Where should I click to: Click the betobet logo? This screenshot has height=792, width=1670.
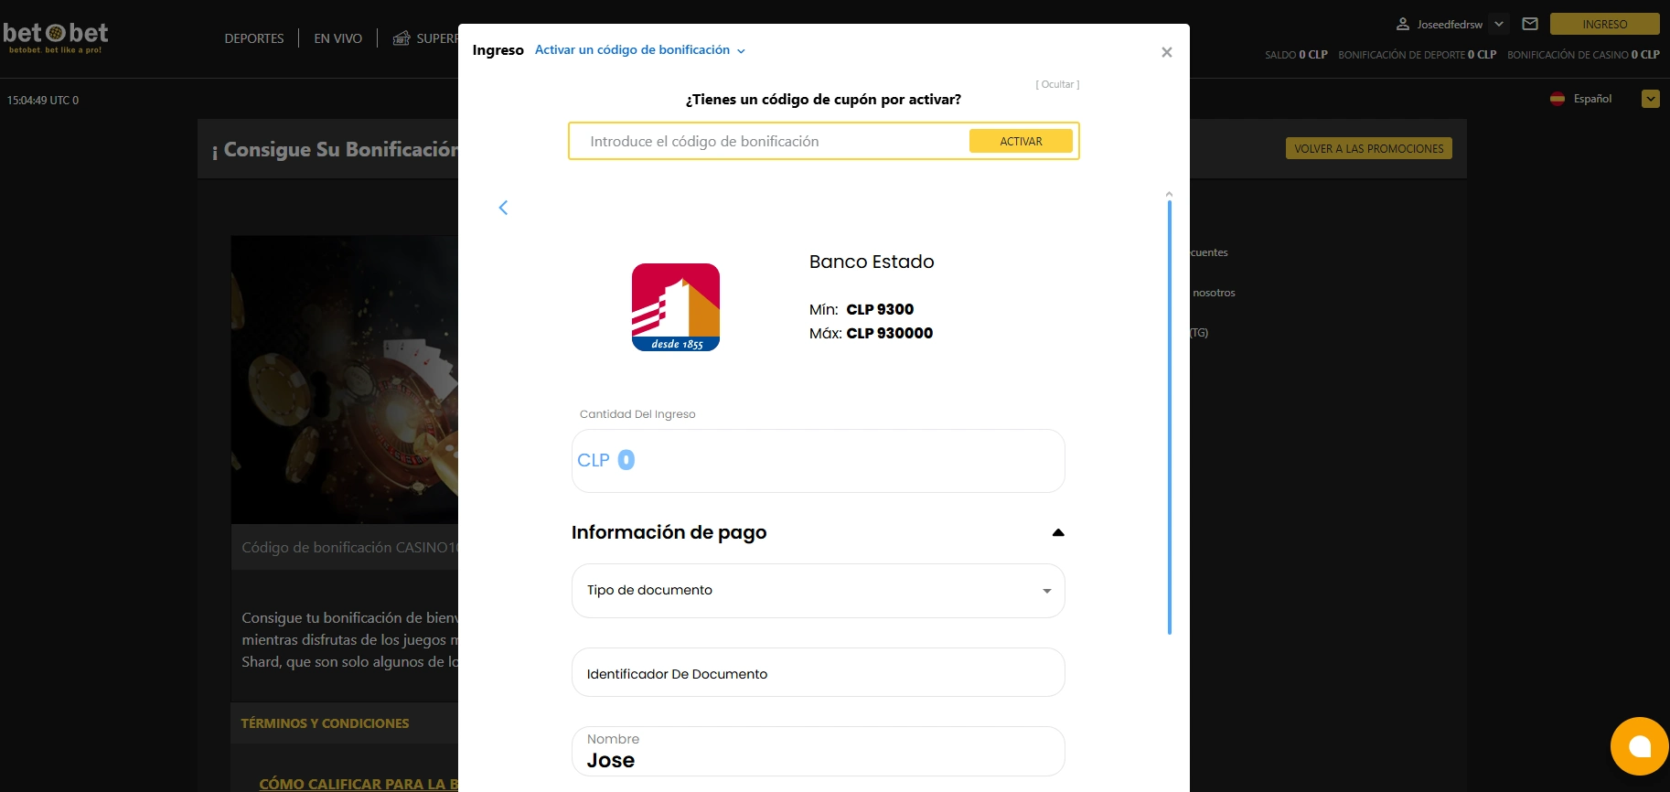click(56, 37)
